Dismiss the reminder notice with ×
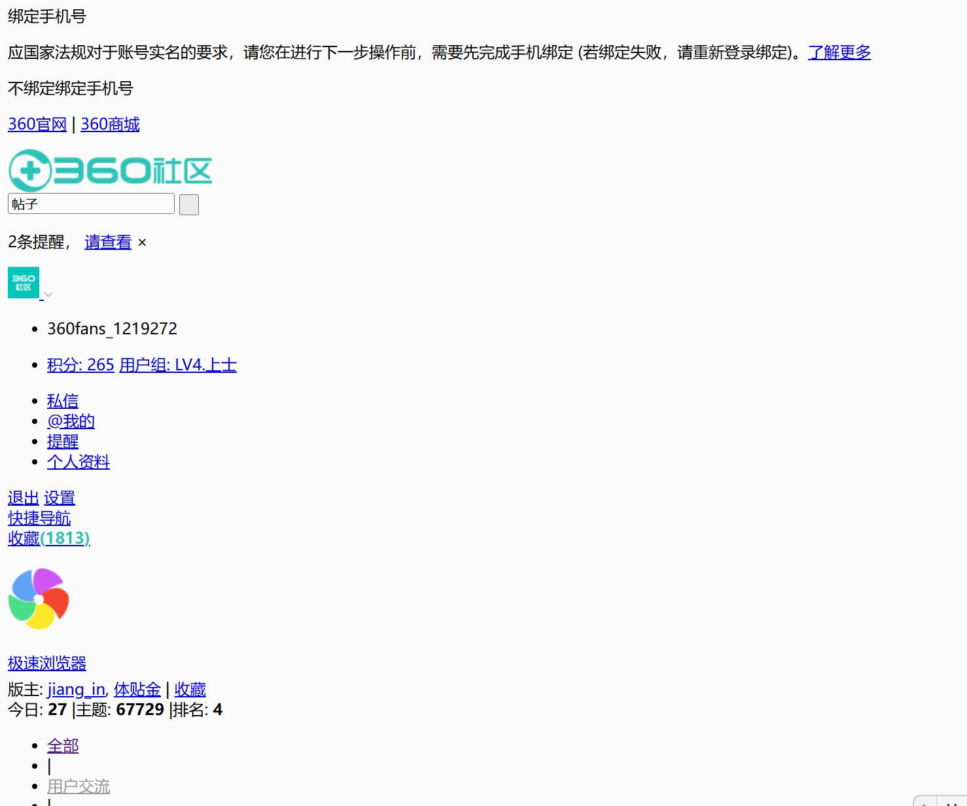The width and height of the screenshot is (967, 806). click(142, 243)
